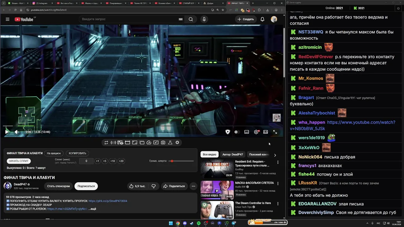Click the 'Создать' create button
The width and height of the screenshot is (404, 227).
click(246, 19)
